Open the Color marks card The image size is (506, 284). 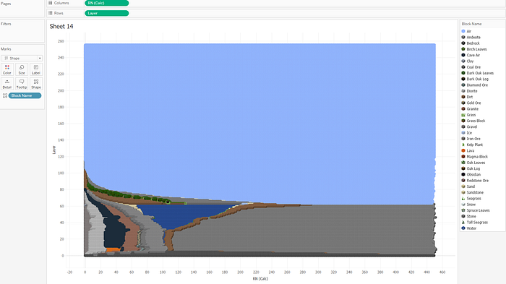[7, 69]
